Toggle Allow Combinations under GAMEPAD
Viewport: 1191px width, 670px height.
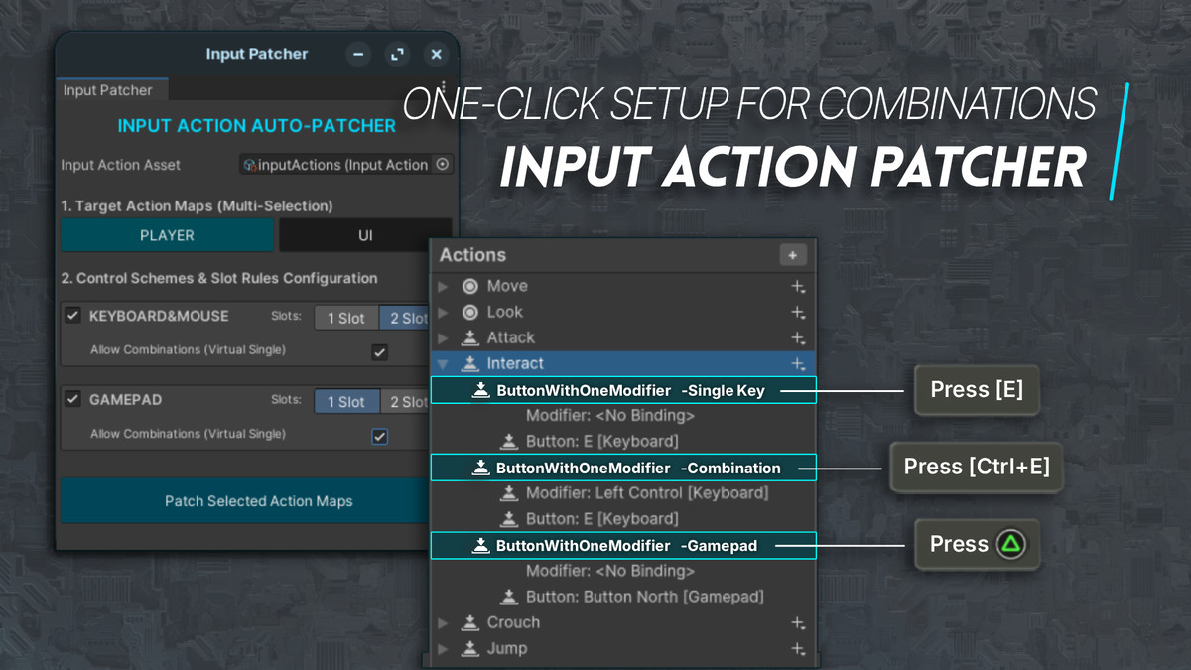(x=379, y=436)
